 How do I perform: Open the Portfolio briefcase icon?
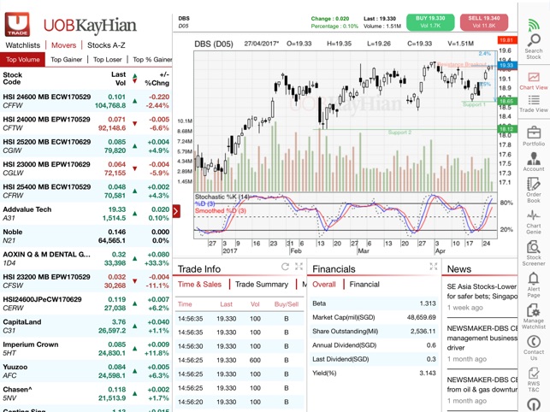click(534, 137)
